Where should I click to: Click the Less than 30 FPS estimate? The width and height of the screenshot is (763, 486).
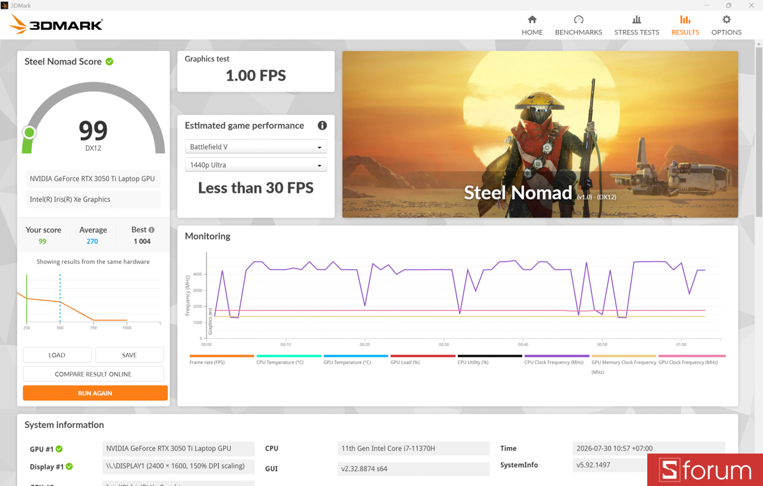tap(256, 188)
